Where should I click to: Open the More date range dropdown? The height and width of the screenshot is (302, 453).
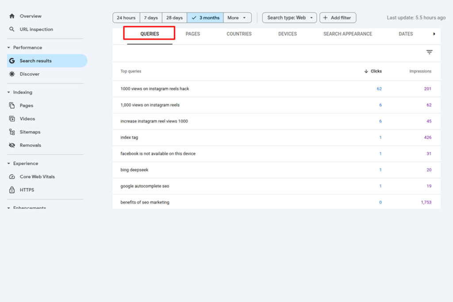point(237,18)
